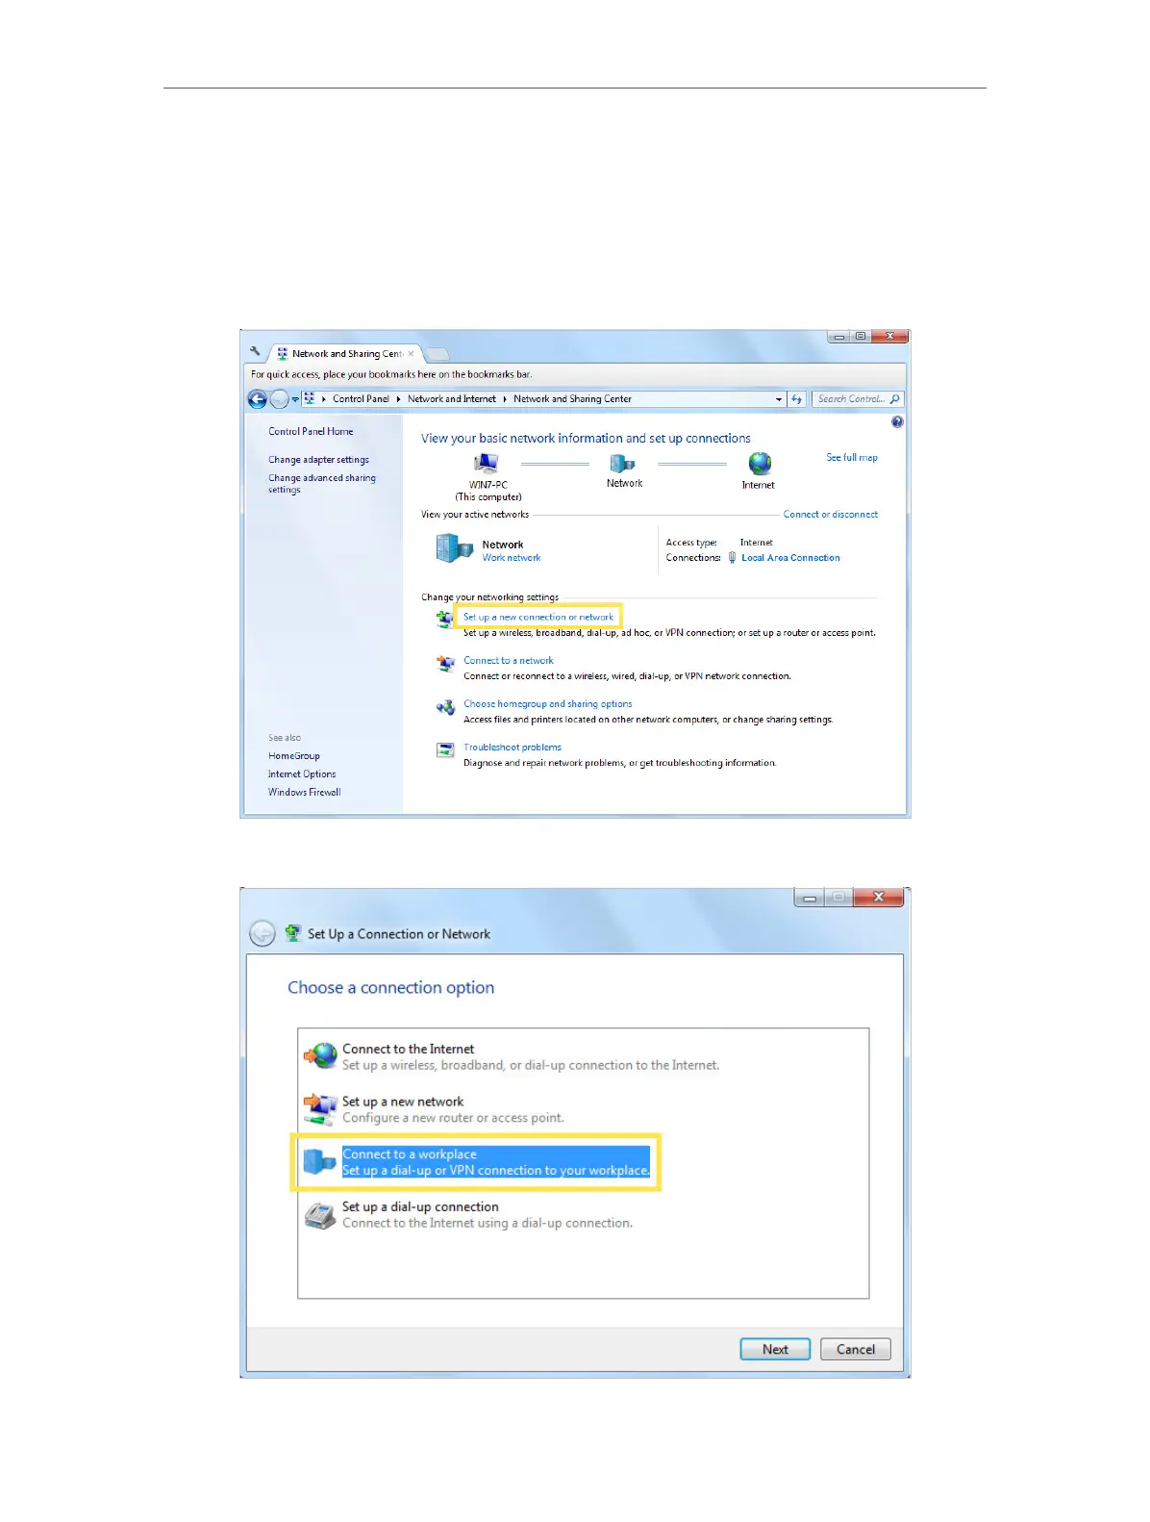
Task: Click the forward navigation arrow
Action: [279, 399]
